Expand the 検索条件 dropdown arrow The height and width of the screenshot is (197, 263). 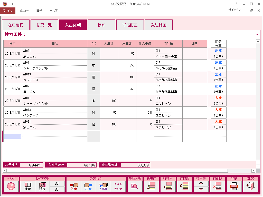(257, 34)
